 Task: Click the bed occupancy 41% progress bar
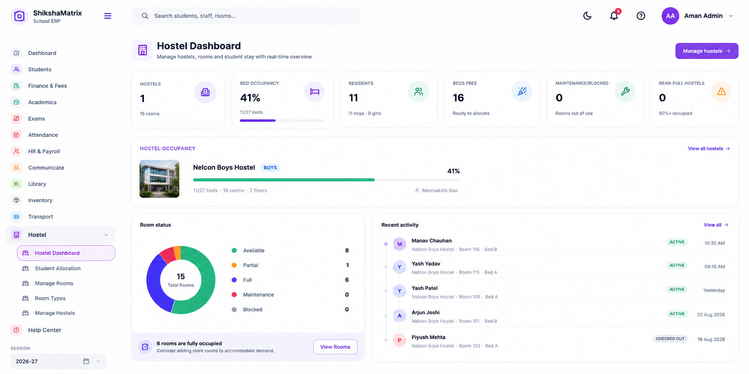pyautogui.click(x=282, y=121)
